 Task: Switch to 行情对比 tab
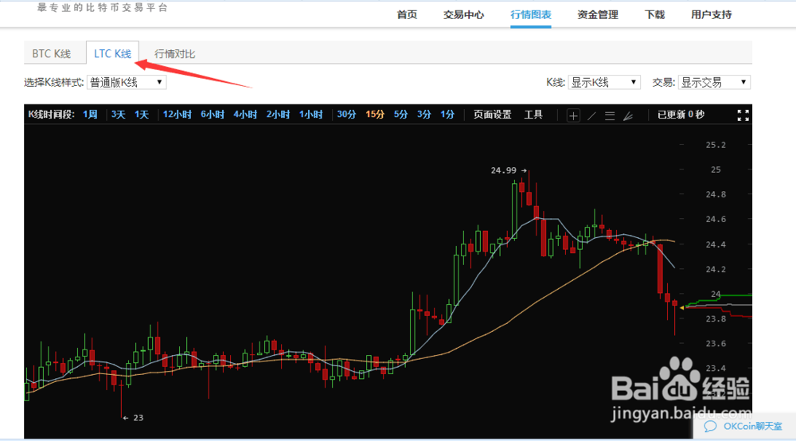(174, 54)
